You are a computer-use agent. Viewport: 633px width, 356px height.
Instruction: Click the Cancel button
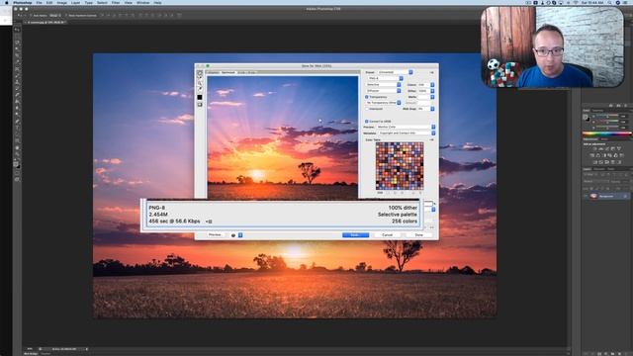[x=387, y=235]
